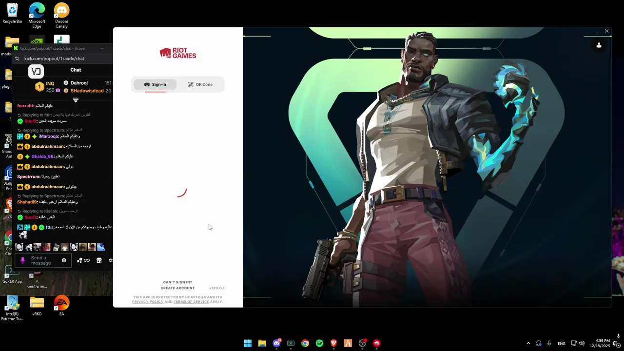Click the microphone tray icon
Screen dimensions: 624x351
point(549,343)
